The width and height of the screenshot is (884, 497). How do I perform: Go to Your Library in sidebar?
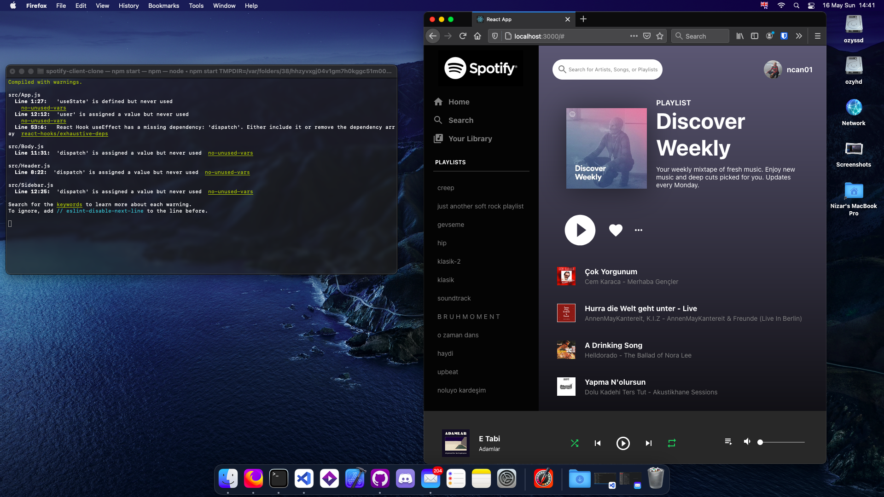(470, 139)
